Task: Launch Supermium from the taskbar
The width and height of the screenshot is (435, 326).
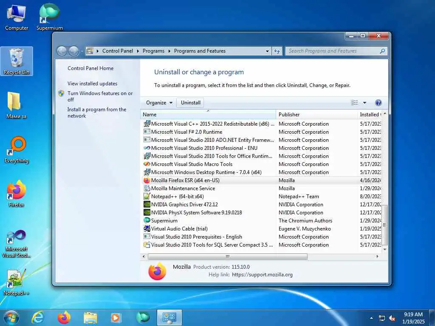Action: [143, 317]
